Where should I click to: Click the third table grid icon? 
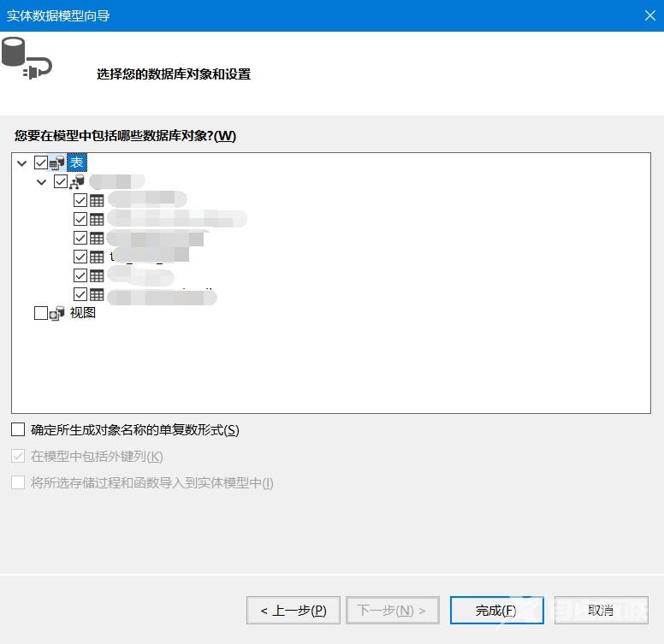click(97, 238)
